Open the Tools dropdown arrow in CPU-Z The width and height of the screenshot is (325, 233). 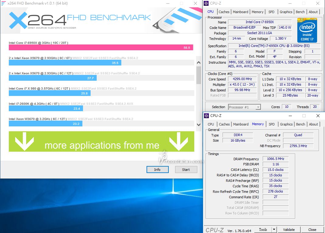pos(274,229)
